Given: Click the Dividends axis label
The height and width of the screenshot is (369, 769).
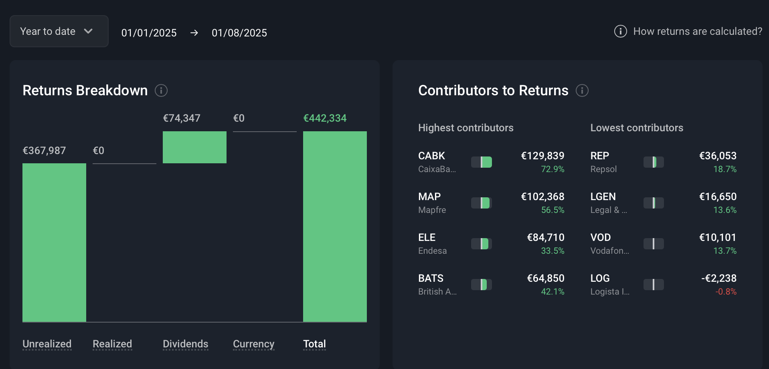Looking at the screenshot, I should click(186, 344).
